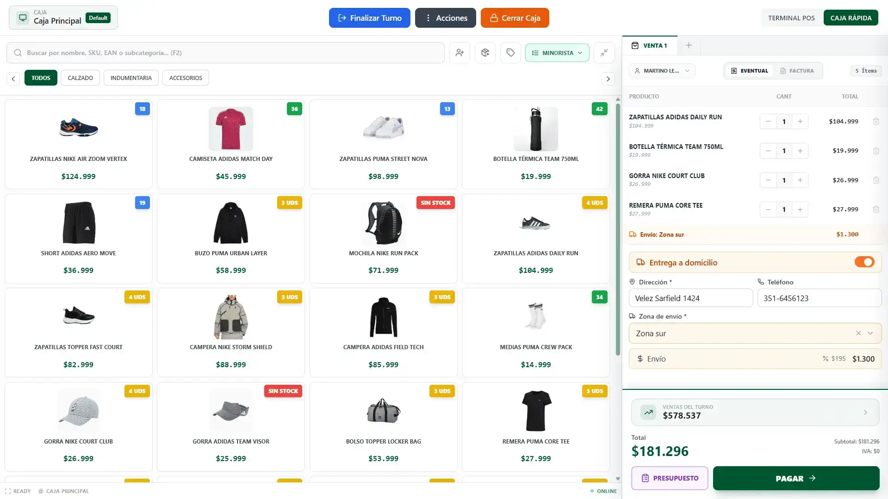Image resolution: width=888 pixels, height=499 pixels.
Task: Click Cerrar Caja button
Action: pos(515,18)
